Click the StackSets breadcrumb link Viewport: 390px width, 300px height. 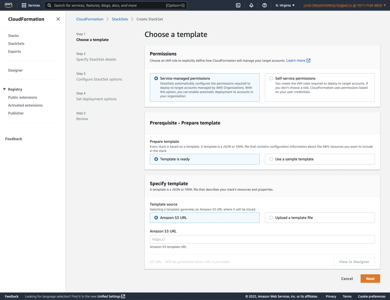(x=120, y=19)
